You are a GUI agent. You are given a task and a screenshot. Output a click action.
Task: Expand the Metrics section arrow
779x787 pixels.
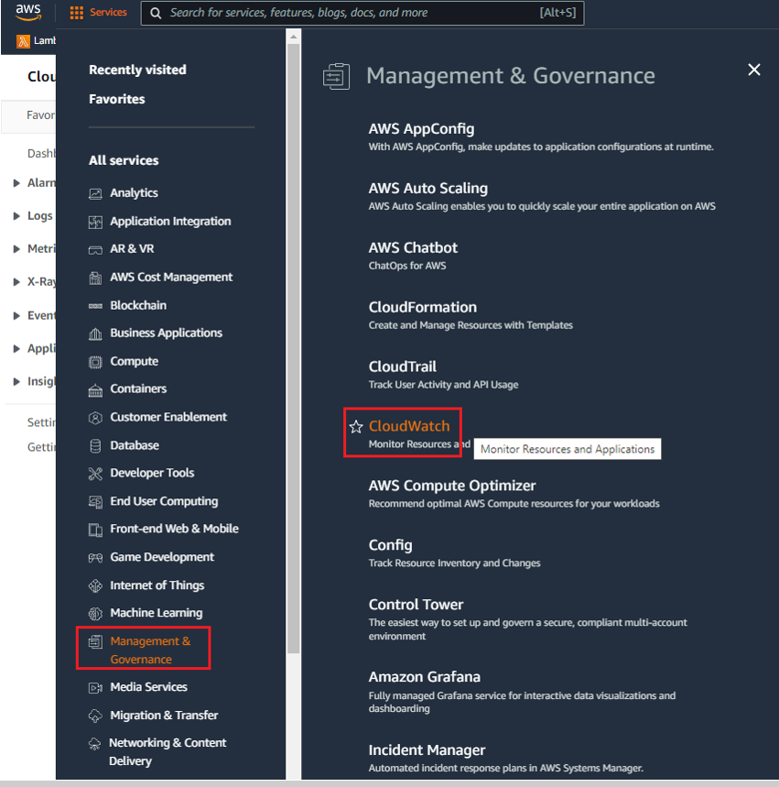pos(16,249)
